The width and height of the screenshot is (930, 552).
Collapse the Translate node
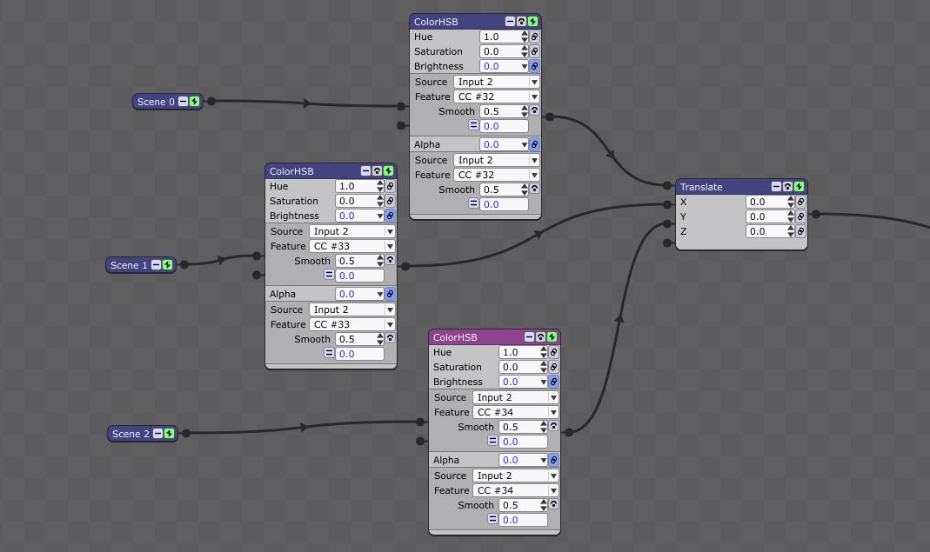[776, 186]
